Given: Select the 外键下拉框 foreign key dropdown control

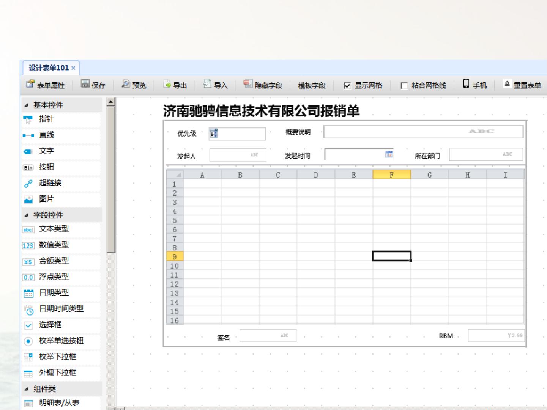Looking at the screenshot, I should point(61,372).
